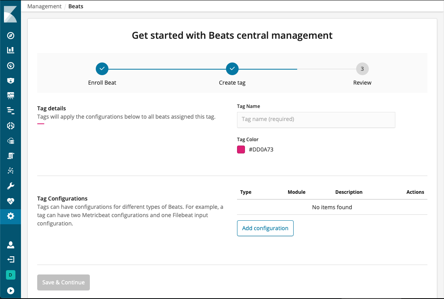Open Visualize via the bar chart icon
Screen dimensions: 444x299
coord(10,50)
